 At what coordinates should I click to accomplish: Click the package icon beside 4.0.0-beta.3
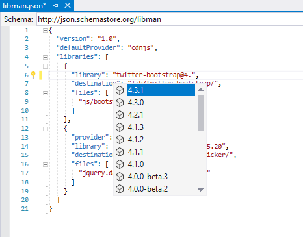pyautogui.click(x=120, y=177)
